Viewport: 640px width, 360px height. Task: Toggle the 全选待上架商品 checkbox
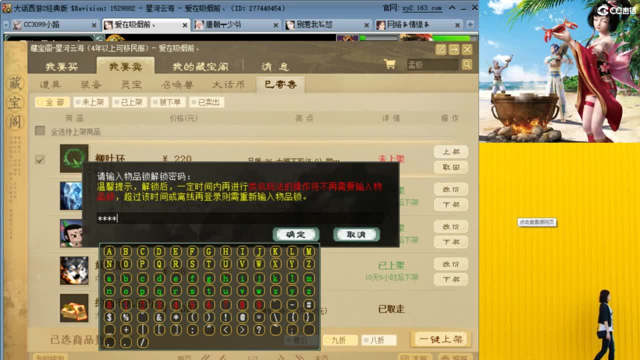pos(39,130)
